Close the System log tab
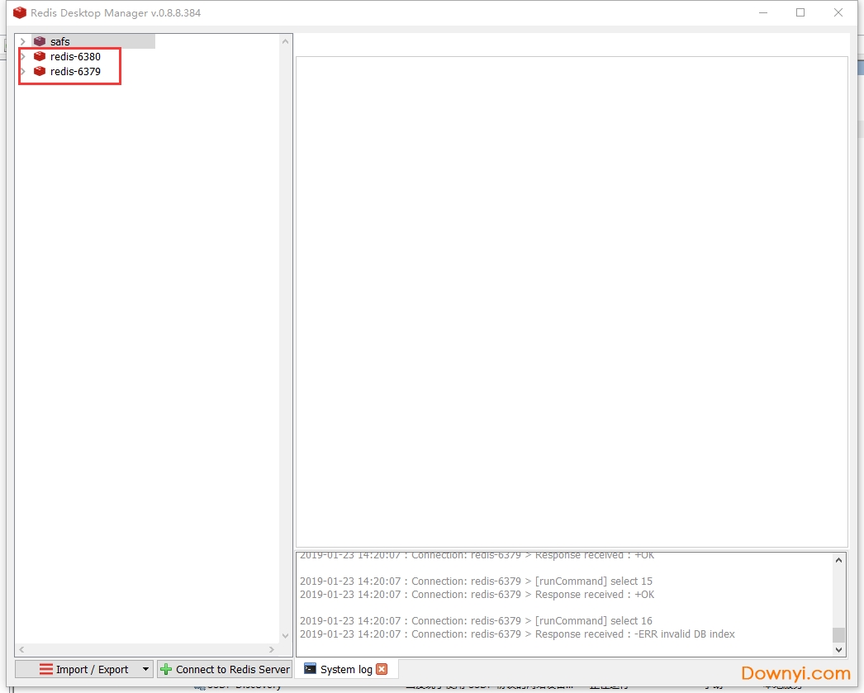864x693 pixels. (x=382, y=669)
